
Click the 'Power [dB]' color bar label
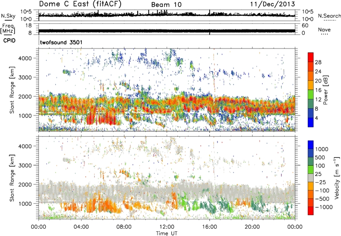[x=326, y=90]
